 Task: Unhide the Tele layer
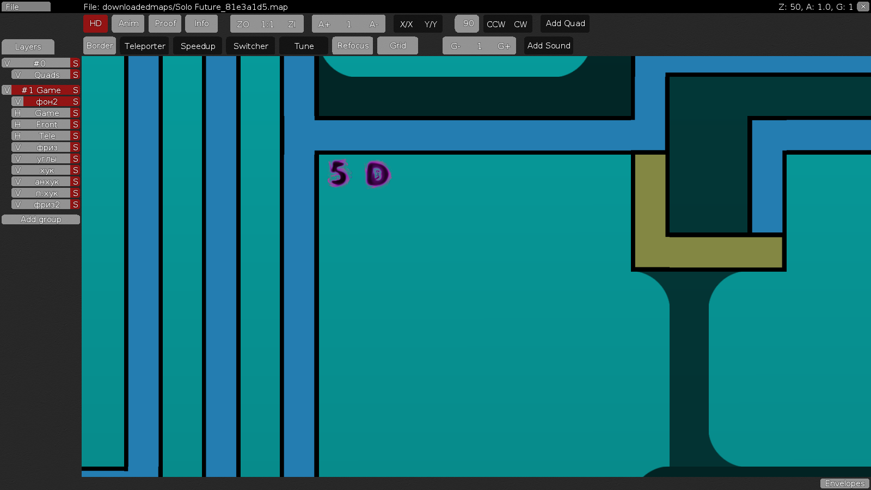17,136
